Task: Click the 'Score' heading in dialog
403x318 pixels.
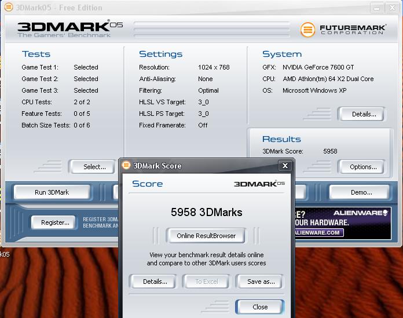Action: click(147, 184)
